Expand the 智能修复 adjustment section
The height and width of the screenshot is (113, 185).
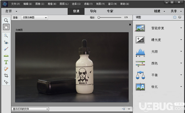pos(181,28)
